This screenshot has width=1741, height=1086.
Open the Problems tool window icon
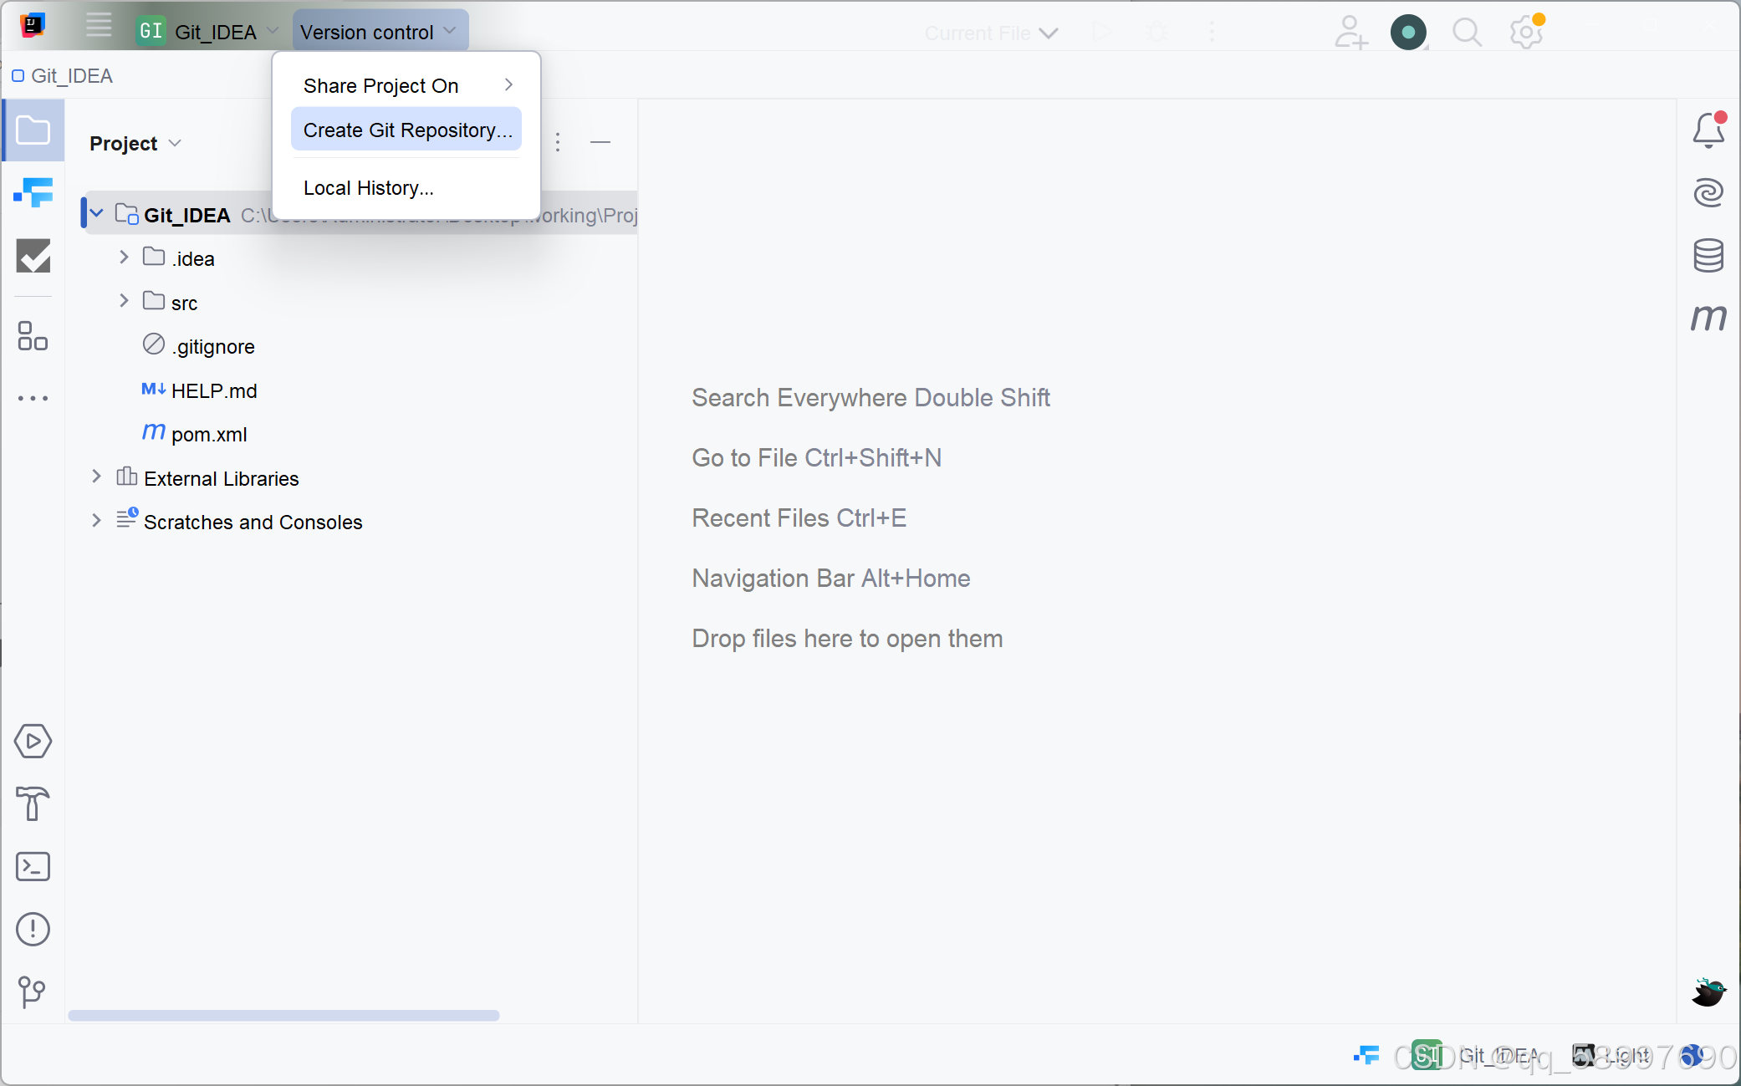33,929
